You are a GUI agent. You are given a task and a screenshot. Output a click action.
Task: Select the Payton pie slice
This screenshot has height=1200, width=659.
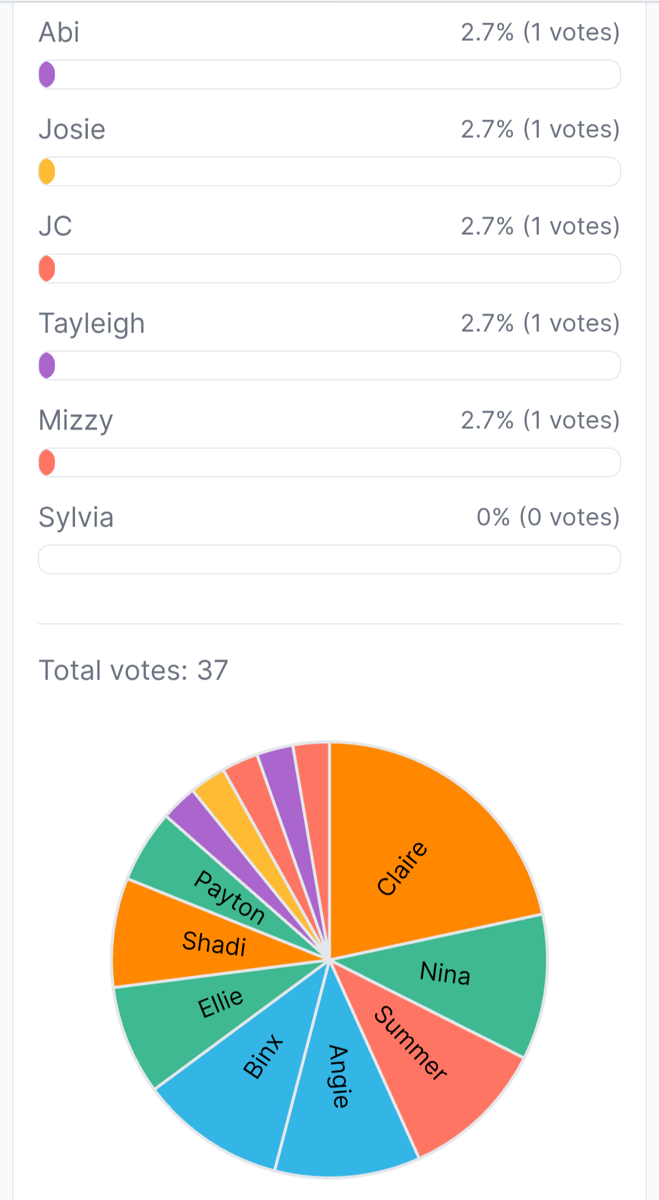pyautogui.click(x=201, y=878)
